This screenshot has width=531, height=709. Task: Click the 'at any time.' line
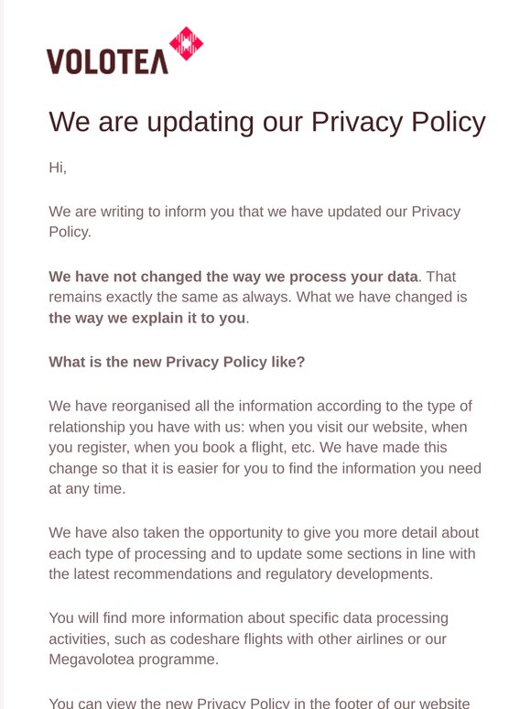tap(87, 489)
